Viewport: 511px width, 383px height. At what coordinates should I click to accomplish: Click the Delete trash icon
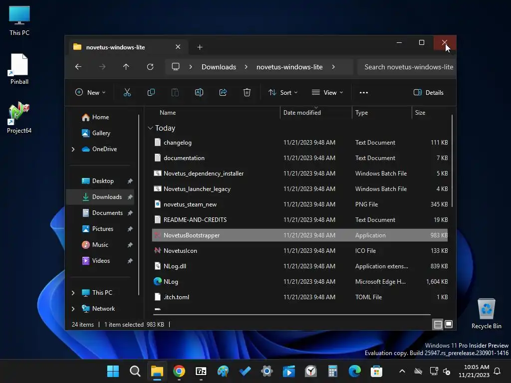pyautogui.click(x=247, y=92)
